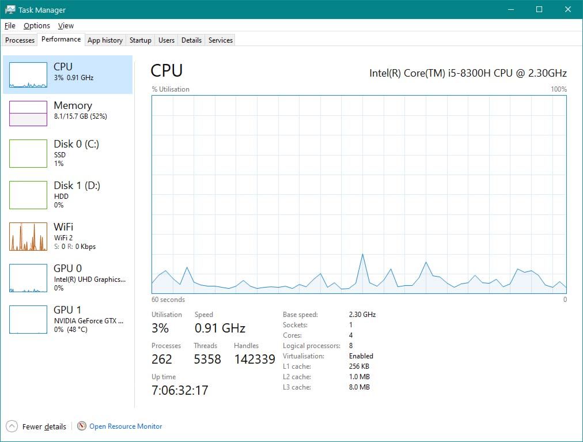
Task: Open GPU 0 Intel UHD Graphics view
Action: [x=68, y=278]
